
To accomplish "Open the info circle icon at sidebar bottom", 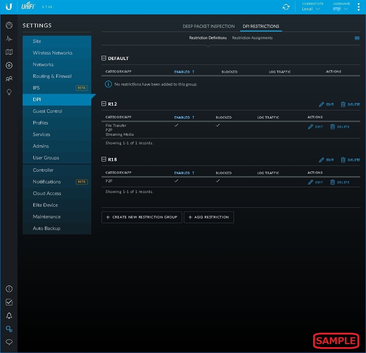I will (9, 289).
